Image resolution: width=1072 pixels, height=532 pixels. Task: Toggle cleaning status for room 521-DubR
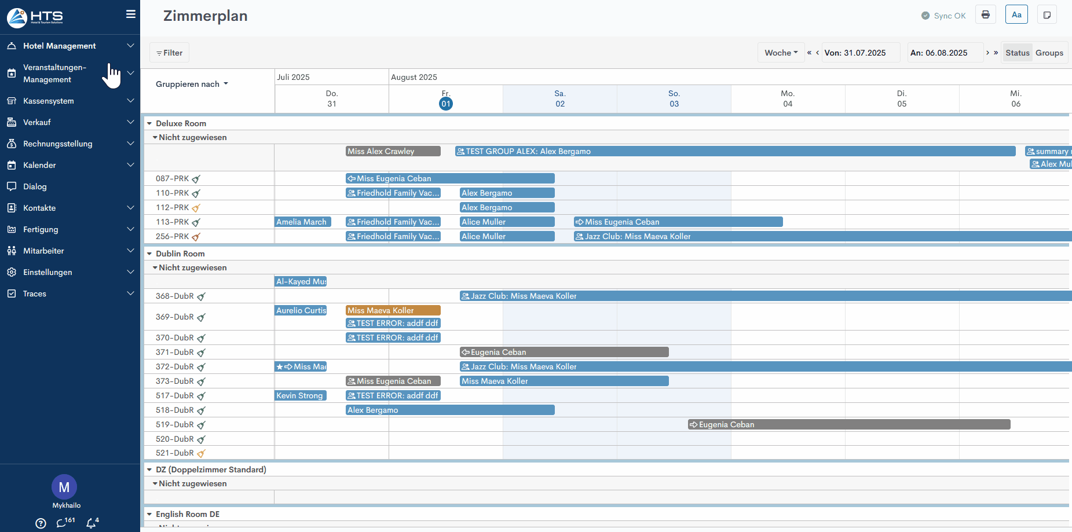[201, 453]
